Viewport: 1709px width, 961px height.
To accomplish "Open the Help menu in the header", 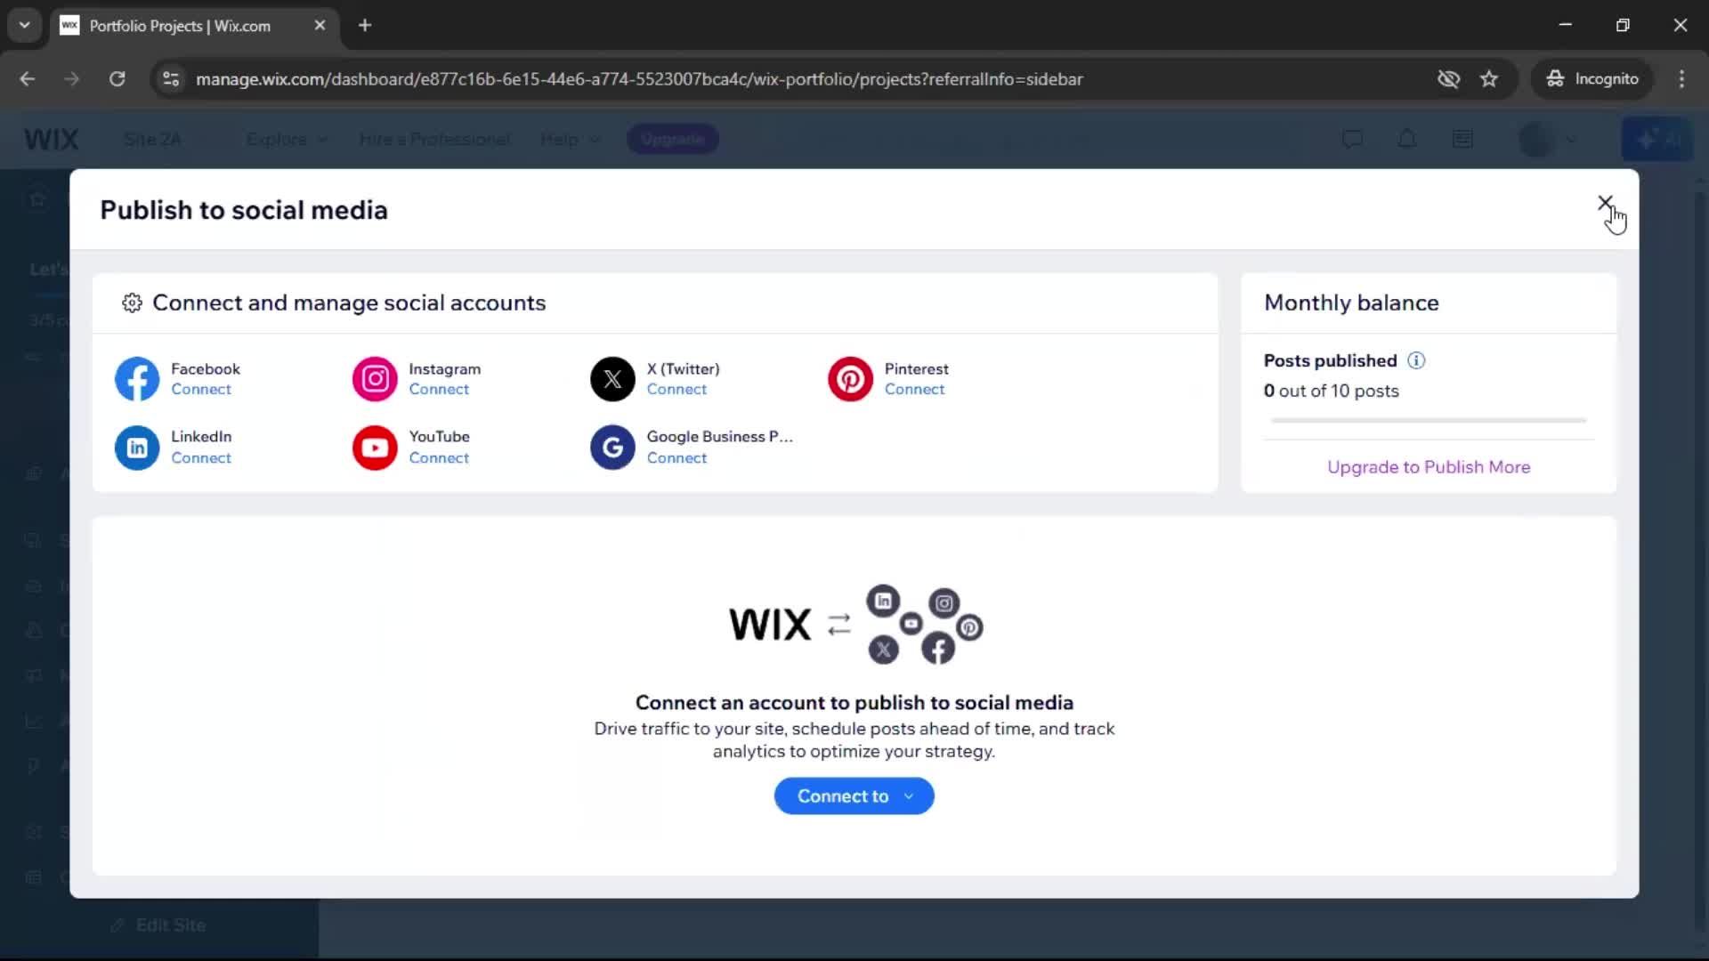I will point(570,140).
